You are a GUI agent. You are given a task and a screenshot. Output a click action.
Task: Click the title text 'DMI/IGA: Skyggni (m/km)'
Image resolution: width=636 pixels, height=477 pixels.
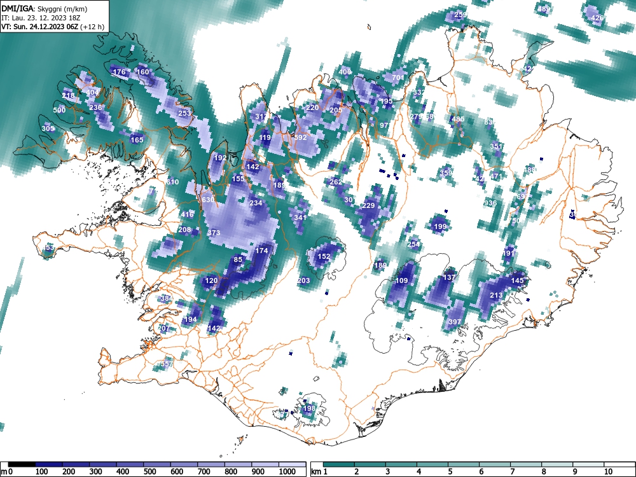[x=45, y=8]
